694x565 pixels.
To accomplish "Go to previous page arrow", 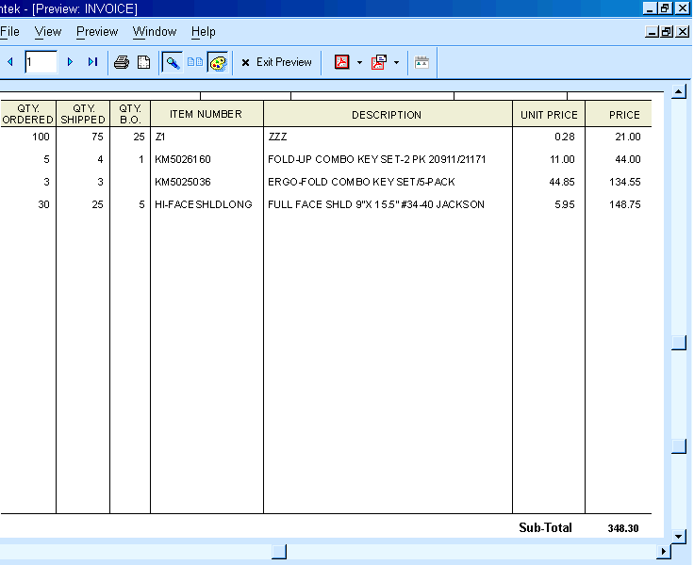I will click(10, 62).
